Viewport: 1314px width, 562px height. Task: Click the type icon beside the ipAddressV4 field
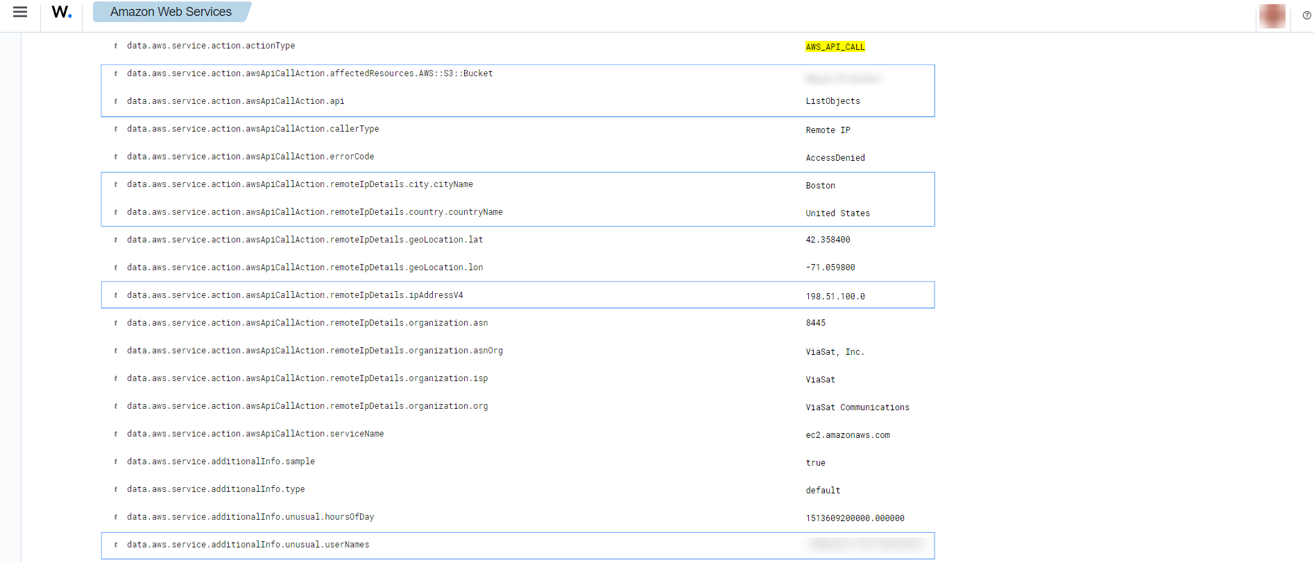point(115,295)
